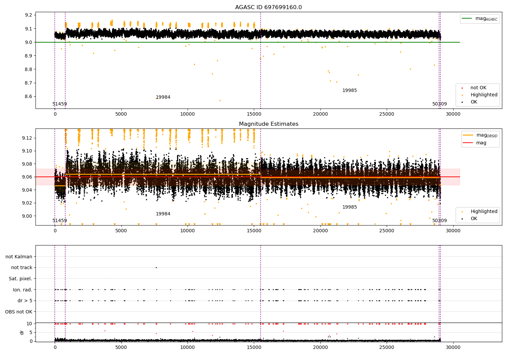Click the 'not Kalman' row label
Image resolution: width=507 pixels, height=355 pixels.
(19, 257)
